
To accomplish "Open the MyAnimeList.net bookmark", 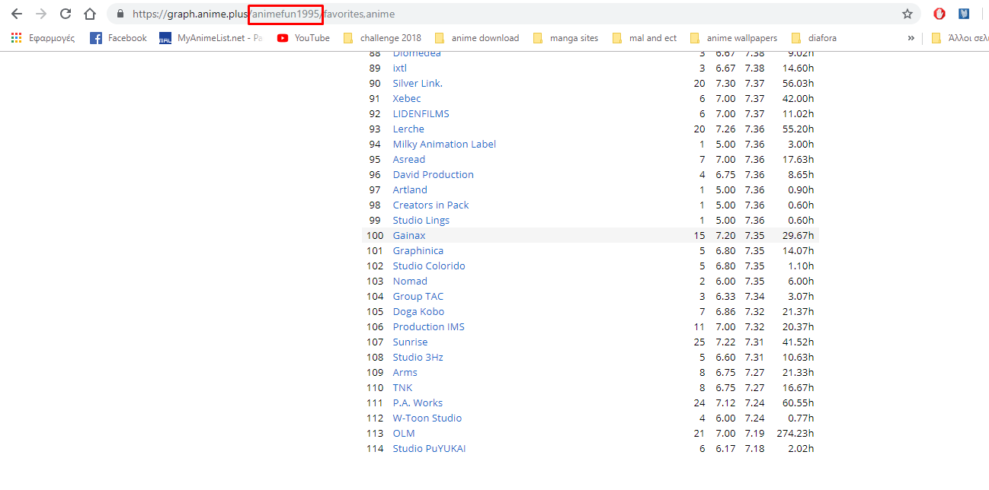I will coord(210,38).
